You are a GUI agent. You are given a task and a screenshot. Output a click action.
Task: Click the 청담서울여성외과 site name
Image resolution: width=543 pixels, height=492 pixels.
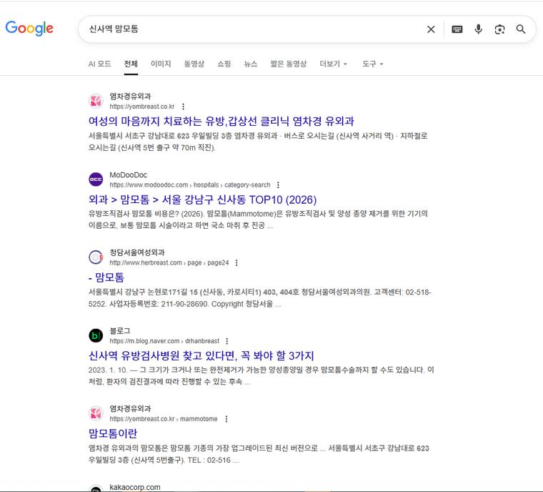pyautogui.click(x=136, y=252)
